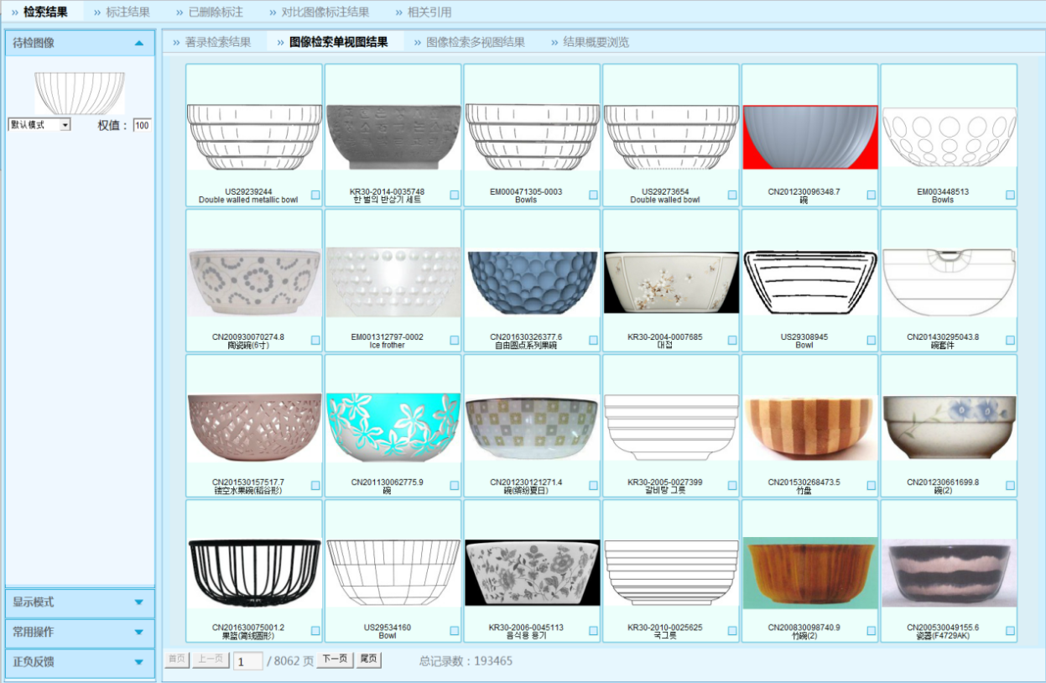Click the query bowl image in sidebar
This screenshot has width=1046, height=683.
(x=80, y=92)
